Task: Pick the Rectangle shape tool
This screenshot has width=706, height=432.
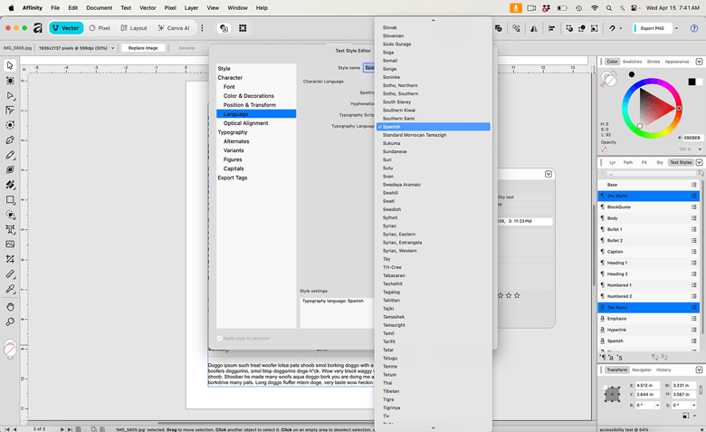Action: coord(10,199)
